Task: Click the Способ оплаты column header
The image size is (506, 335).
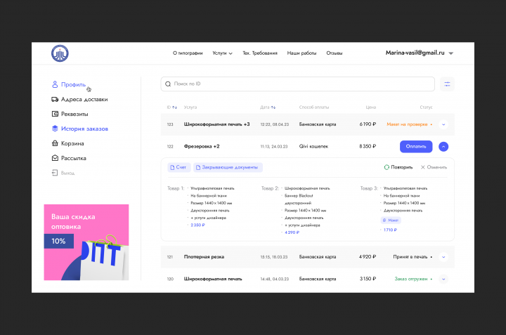Action: tap(314, 107)
